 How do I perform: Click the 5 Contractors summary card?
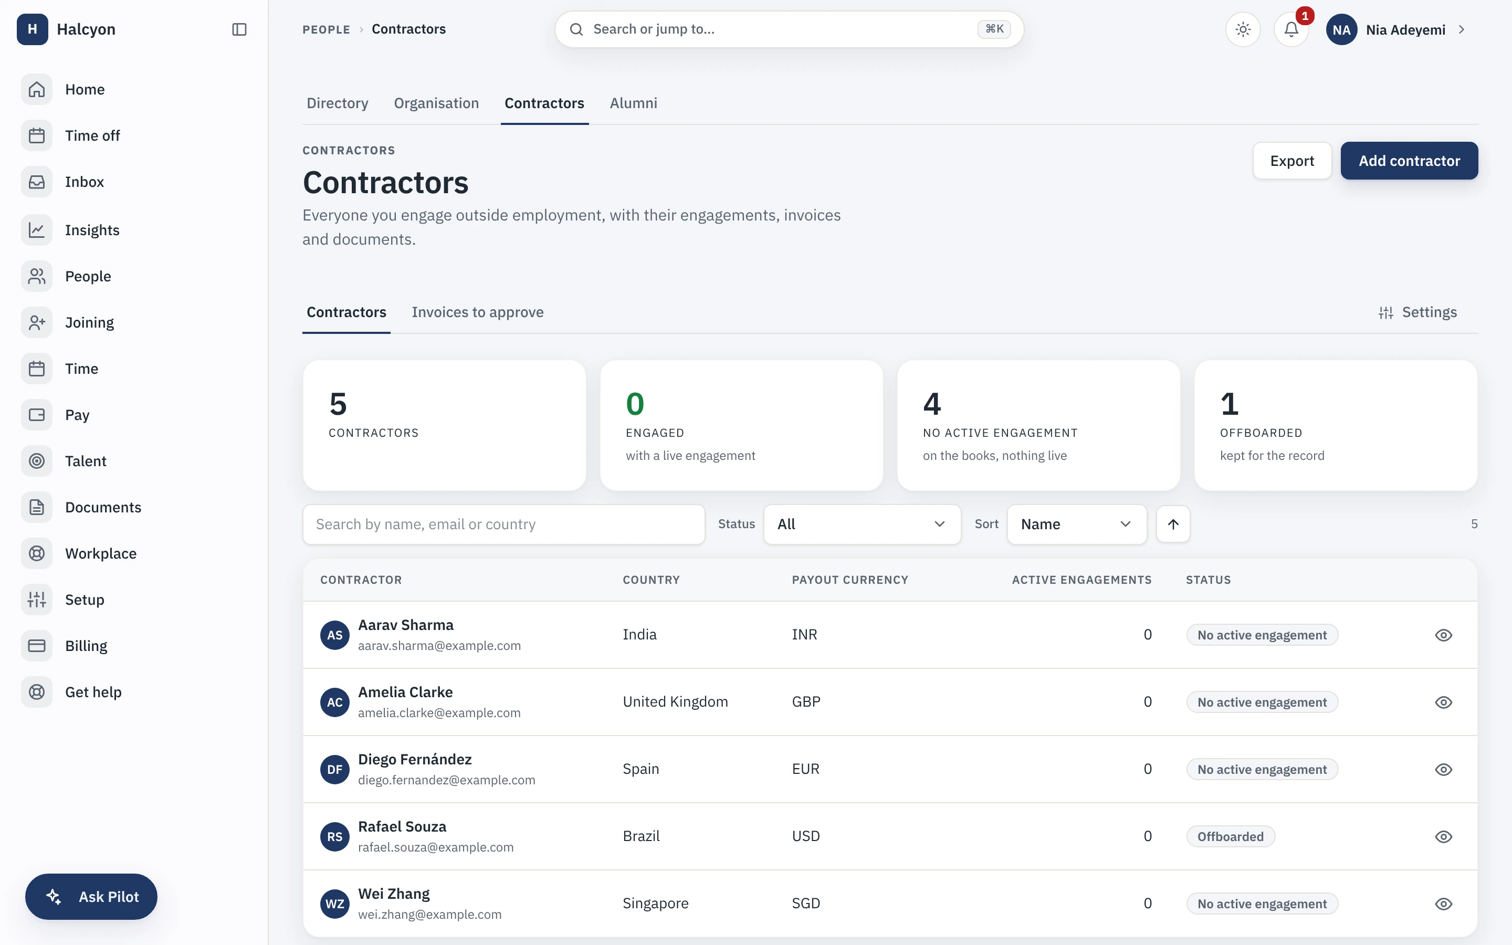[444, 425]
